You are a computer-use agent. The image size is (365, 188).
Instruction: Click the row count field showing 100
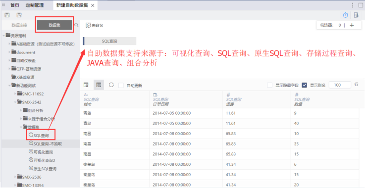pos(340,85)
